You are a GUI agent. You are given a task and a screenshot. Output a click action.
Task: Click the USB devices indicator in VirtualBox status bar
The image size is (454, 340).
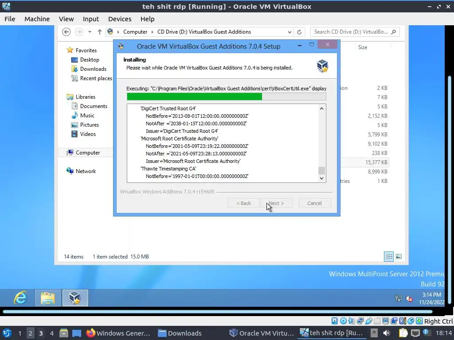[368, 321]
